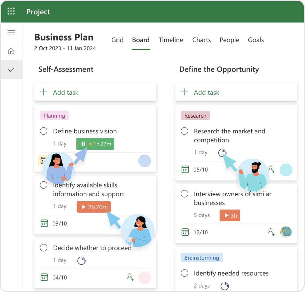Image resolution: width=305 pixels, height=292 pixels.
Task: Select the pink 'Planning' label pill
Action: pyautogui.click(x=54, y=116)
